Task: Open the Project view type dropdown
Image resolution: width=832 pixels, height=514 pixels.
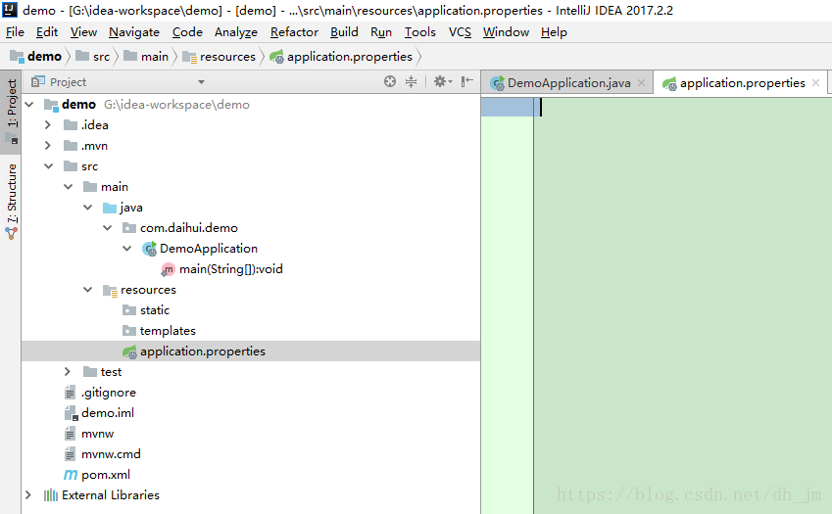Action: tap(201, 82)
